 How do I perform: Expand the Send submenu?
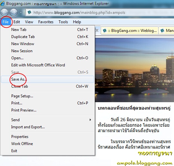coord(47,120)
